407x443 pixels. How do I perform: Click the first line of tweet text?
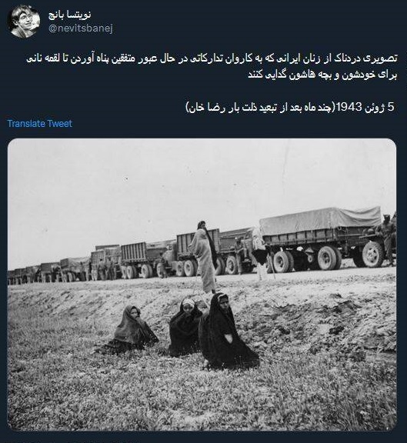(x=212, y=58)
